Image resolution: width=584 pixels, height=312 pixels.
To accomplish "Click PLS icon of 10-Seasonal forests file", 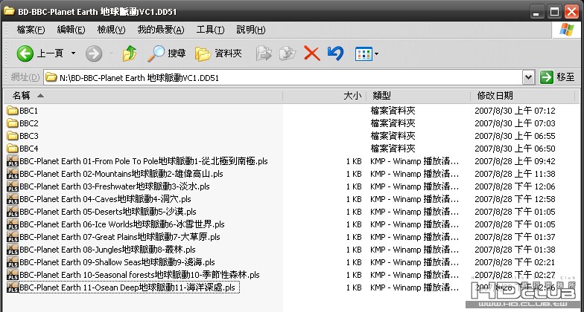I will (x=13, y=275).
